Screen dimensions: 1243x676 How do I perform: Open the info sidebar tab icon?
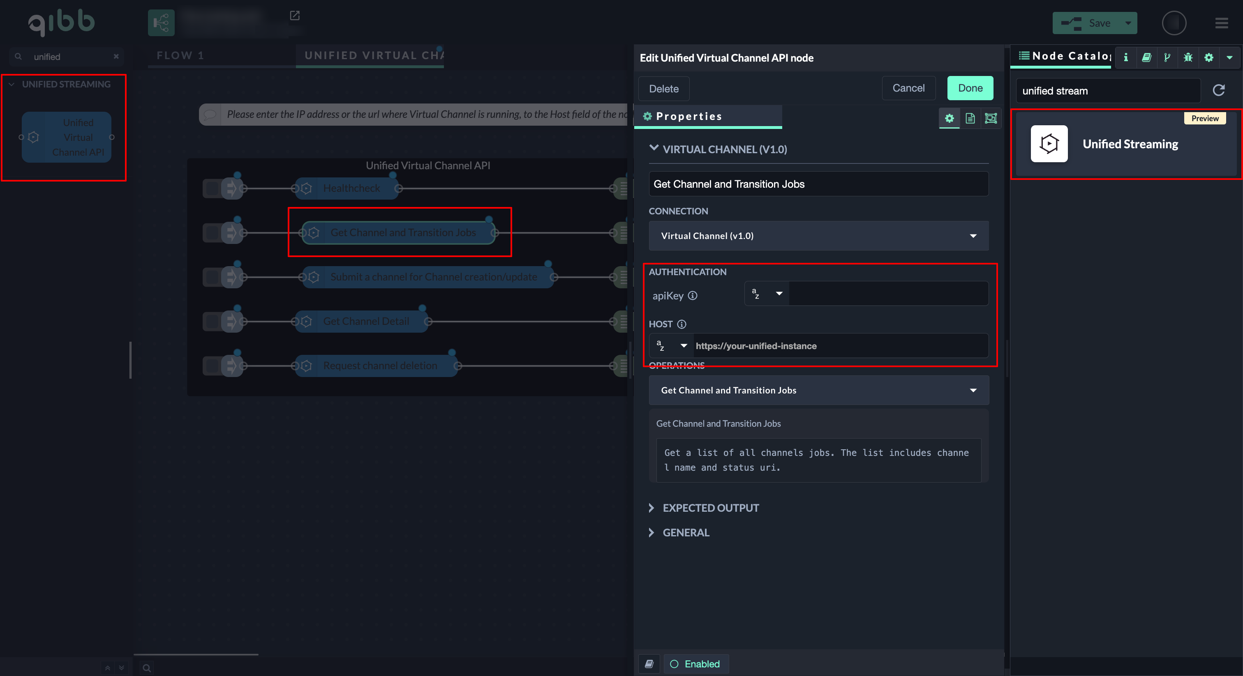(1126, 57)
